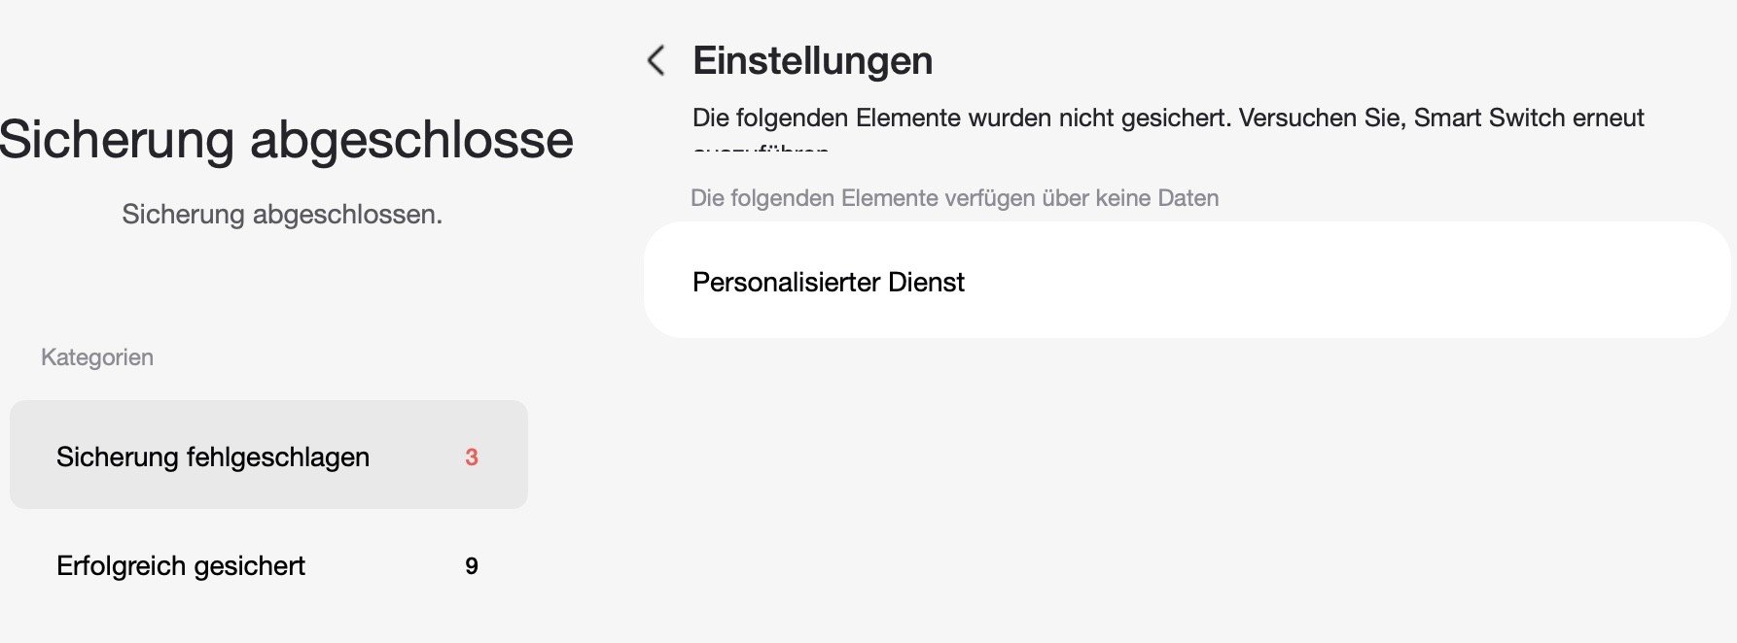Image resolution: width=1737 pixels, height=643 pixels.
Task: Click the Kategorien section label
Action: pos(97,357)
